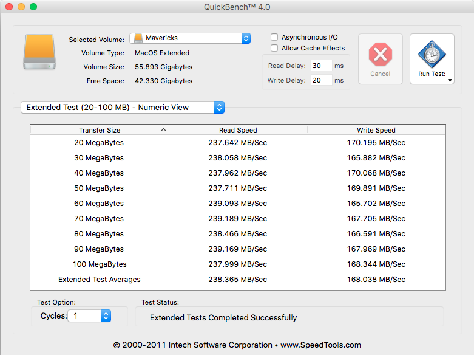Enable the Asynchronous I/O checkbox
This screenshot has width=474, height=355.
[x=274, y=37]
